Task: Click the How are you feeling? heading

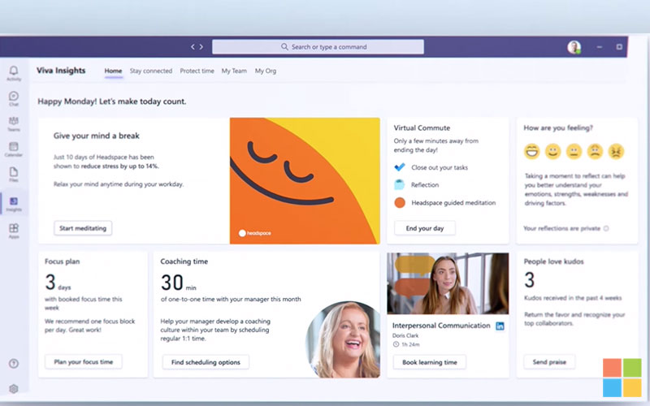Action: (x=558, y=128)
